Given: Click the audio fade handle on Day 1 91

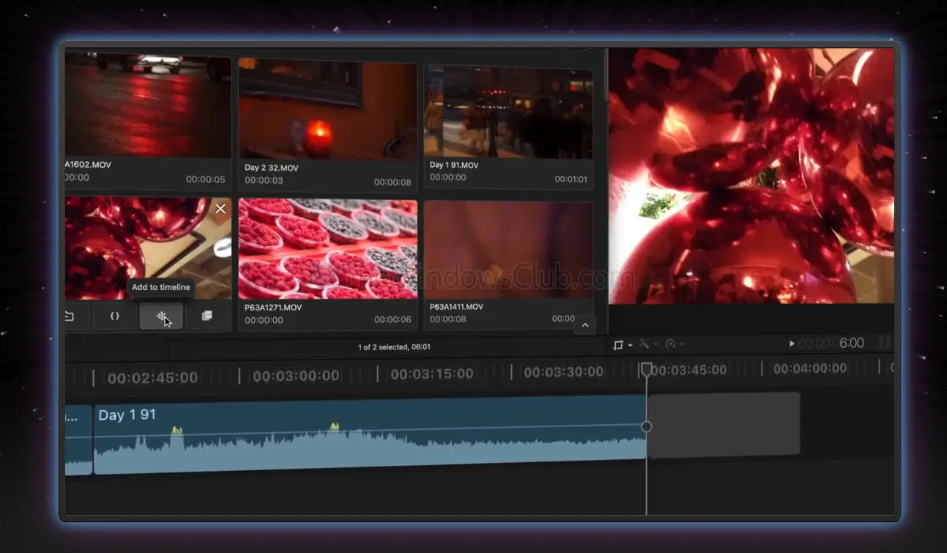Looking at the screenshot, I should [x=646, y=426].
